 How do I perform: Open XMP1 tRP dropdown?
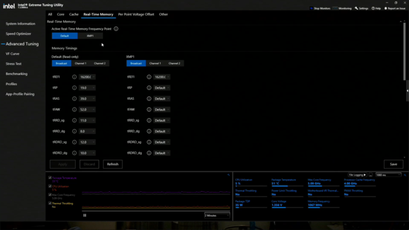[x=162, y=88]
